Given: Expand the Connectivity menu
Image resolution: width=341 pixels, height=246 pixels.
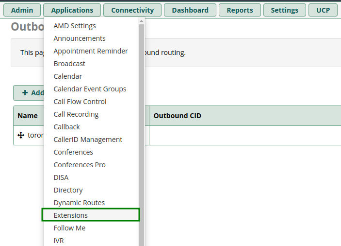Looking at the screenshot, I should [132, 10].
